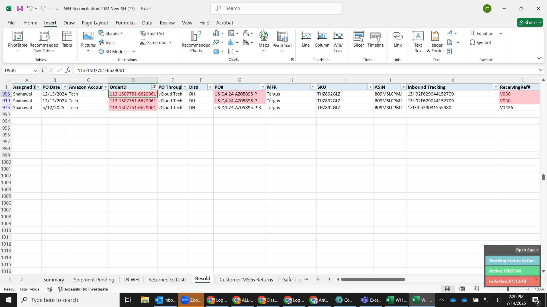Click the vertical scrollbar thumb
The width and height of the screenshot is (547, 307).
coord(543,177)
